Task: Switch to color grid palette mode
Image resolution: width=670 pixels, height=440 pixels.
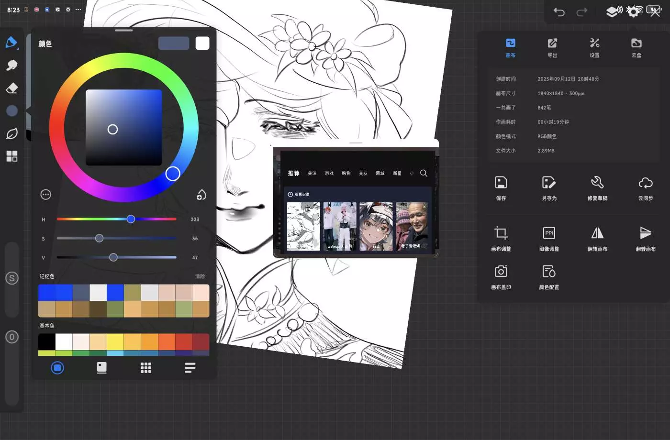Action: pos(146,368)
